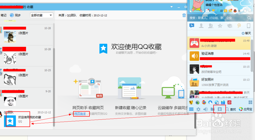This screenshot has height=140, width=255.
Task: Open QQ system settings gear icon
Action: pos(198,109)
